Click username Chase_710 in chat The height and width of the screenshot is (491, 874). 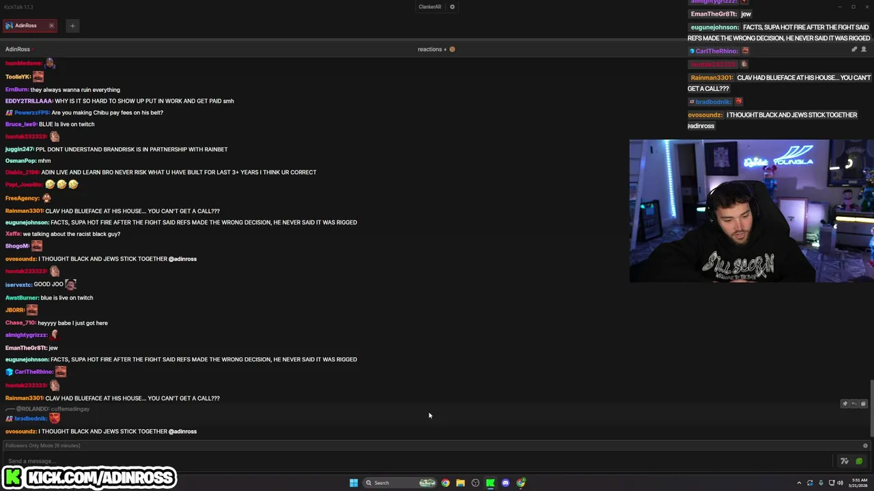coord(20,323)
